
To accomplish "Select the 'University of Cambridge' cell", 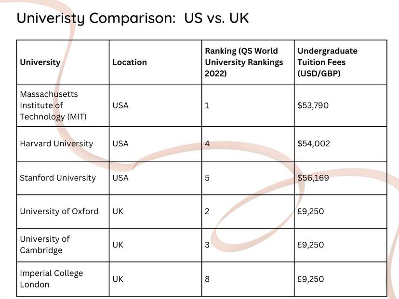I will pyautogui.click(x=63, y=245).
